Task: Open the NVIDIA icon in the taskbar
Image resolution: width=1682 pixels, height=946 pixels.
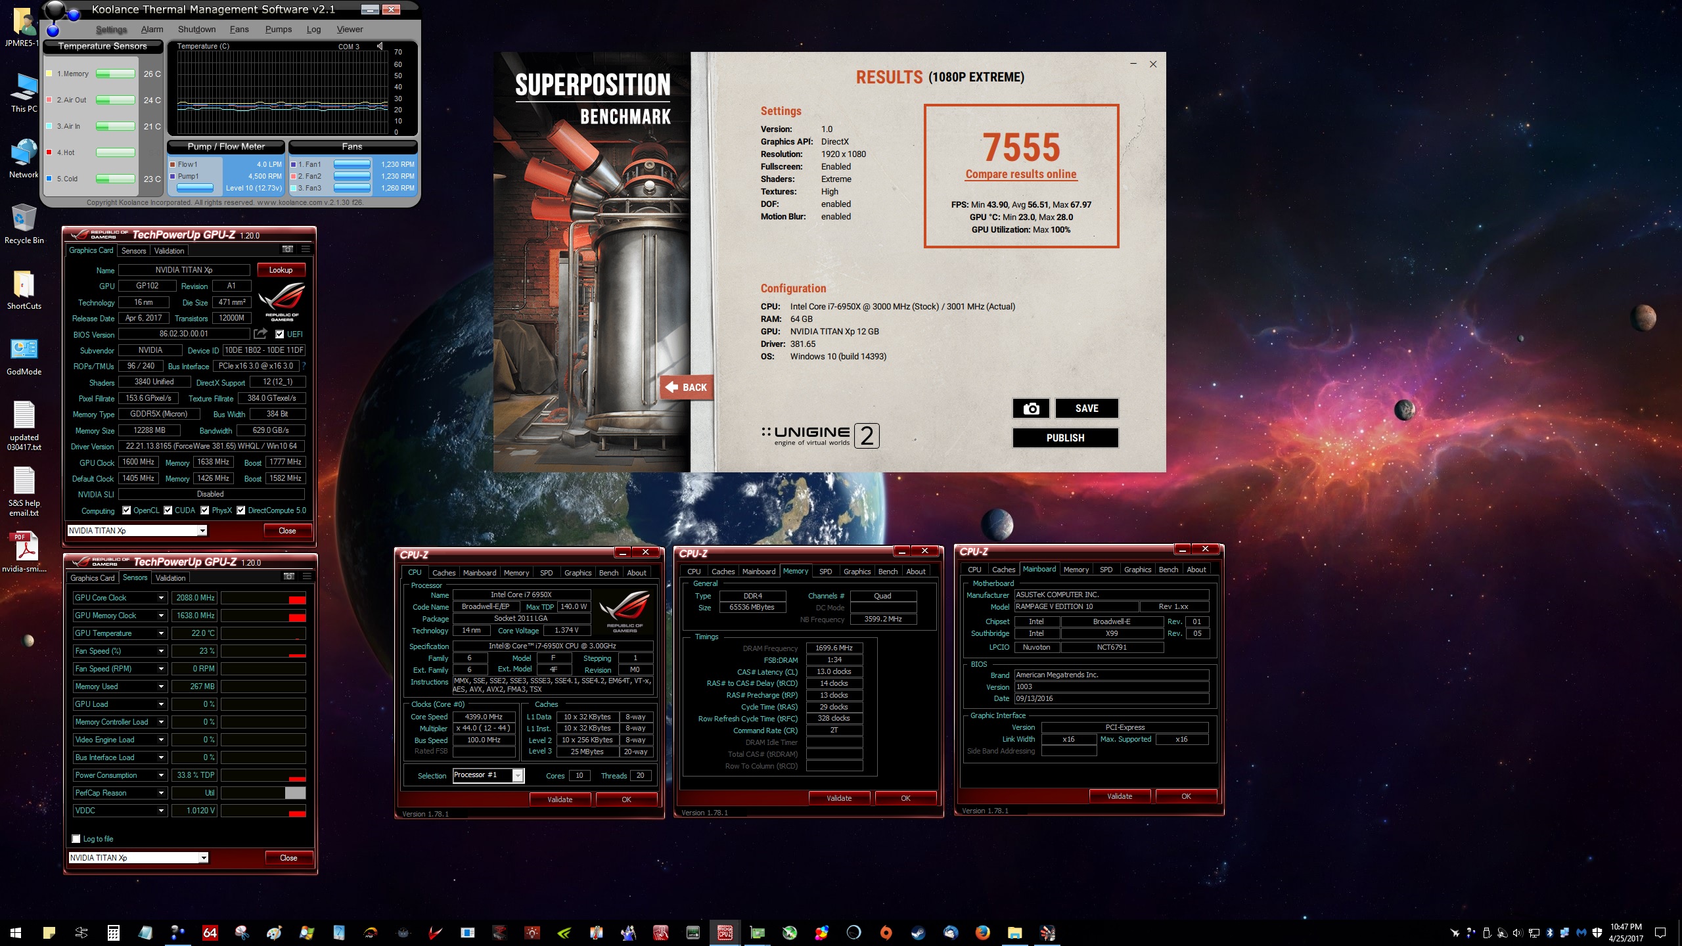Action: pos(564,932)
